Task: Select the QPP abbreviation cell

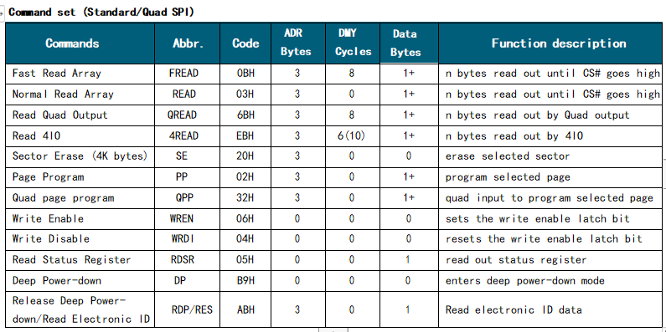Action: click(x=188, y=198)
